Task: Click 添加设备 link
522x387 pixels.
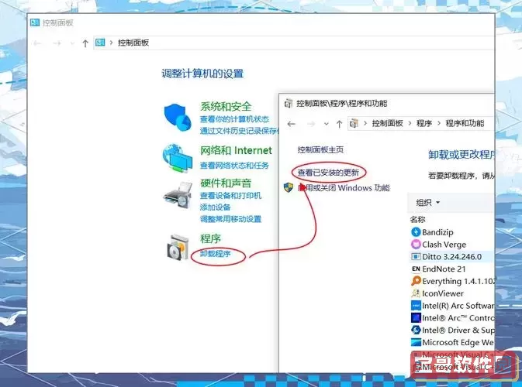Action: (216, 207)
